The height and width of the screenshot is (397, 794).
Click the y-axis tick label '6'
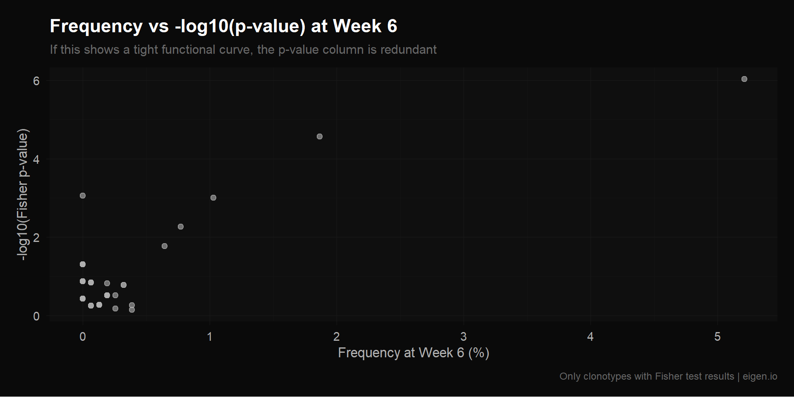(x=36, y=81)
